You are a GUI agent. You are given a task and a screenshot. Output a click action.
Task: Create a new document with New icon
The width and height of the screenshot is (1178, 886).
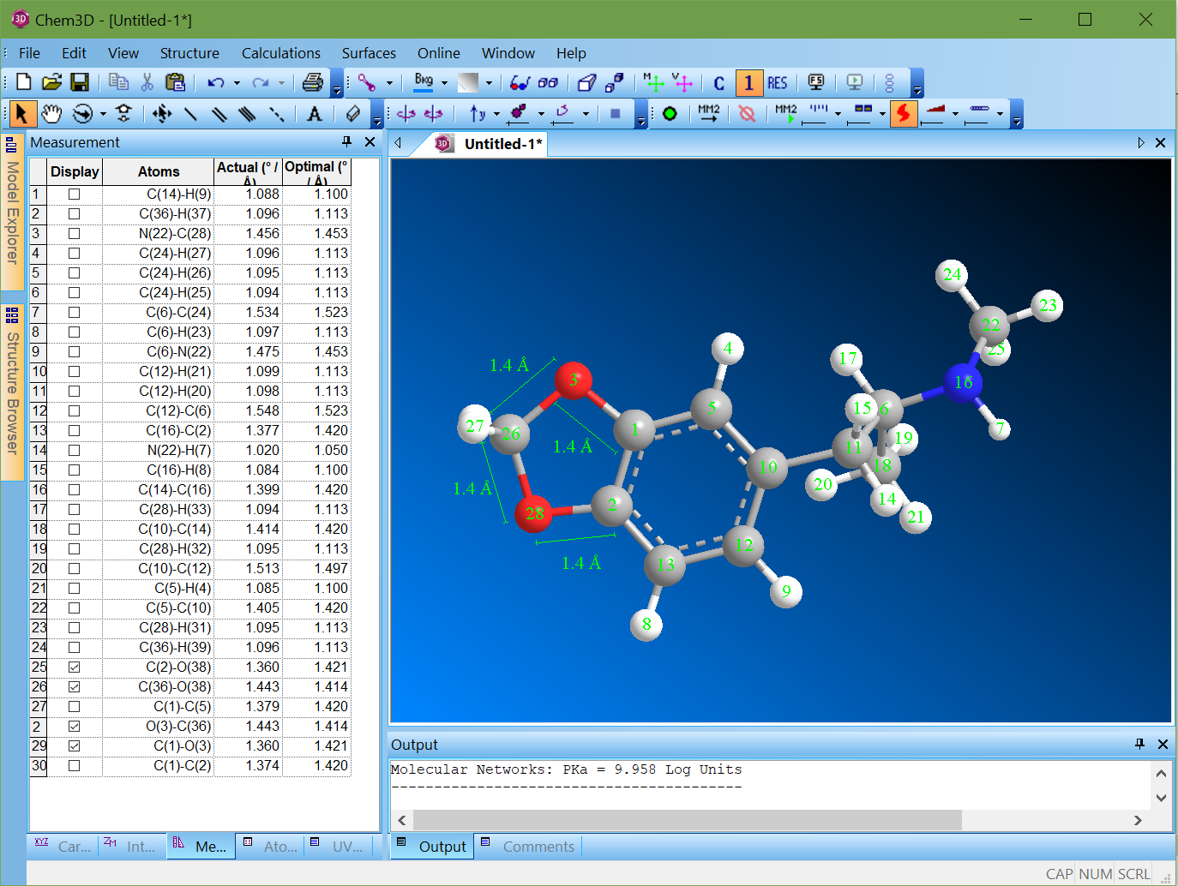(23, 82)
